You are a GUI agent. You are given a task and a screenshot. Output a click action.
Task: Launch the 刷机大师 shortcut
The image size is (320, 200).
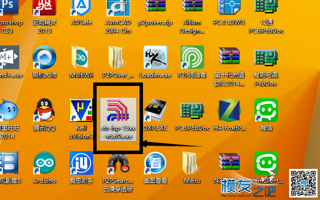[44, 57]
